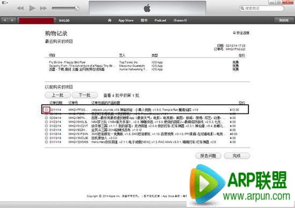Click the 迅雷 app item row

77,69
